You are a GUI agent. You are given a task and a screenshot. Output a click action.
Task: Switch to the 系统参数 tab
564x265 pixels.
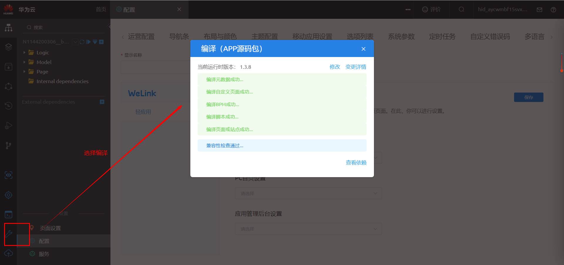(x=401, y=36)
